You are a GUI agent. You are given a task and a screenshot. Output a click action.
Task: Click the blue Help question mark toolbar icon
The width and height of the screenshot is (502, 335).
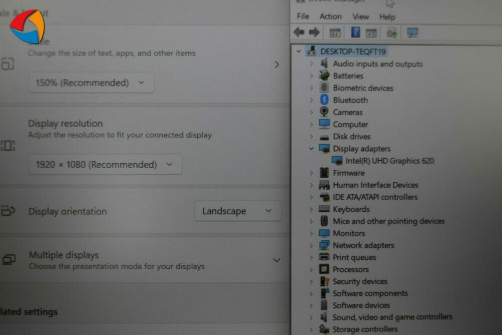point(355,32)
